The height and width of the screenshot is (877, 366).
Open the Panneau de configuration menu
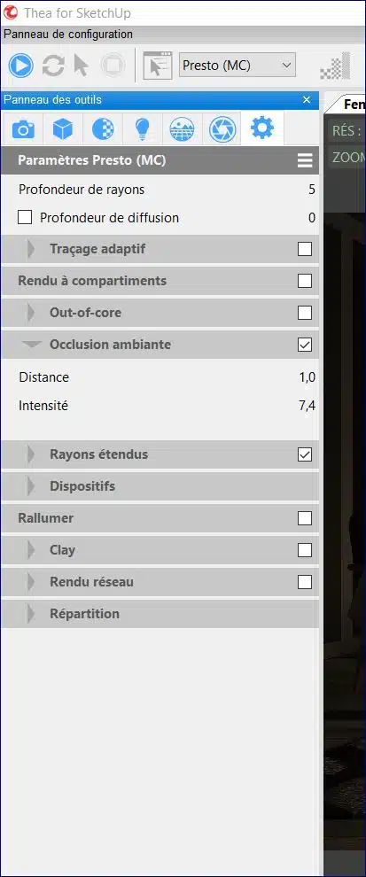[68, 35]
